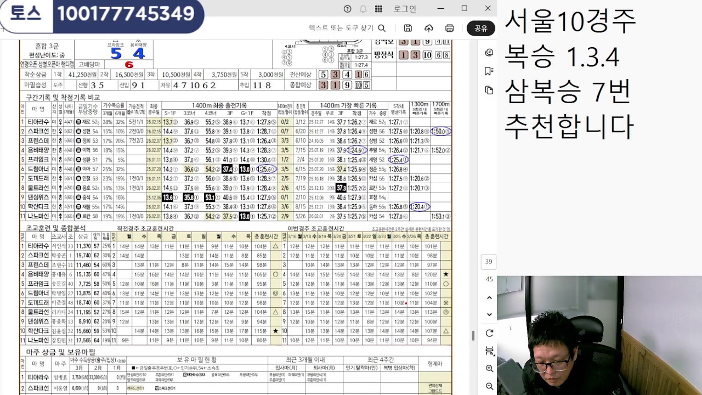This screenshot has width=702, height=395.
Task: Click the 직전경주 조교훈련시간 heading
Action: point(146,228)
